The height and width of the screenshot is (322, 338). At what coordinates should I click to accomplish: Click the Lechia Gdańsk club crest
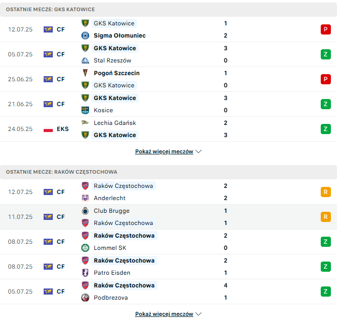(85, 123)
